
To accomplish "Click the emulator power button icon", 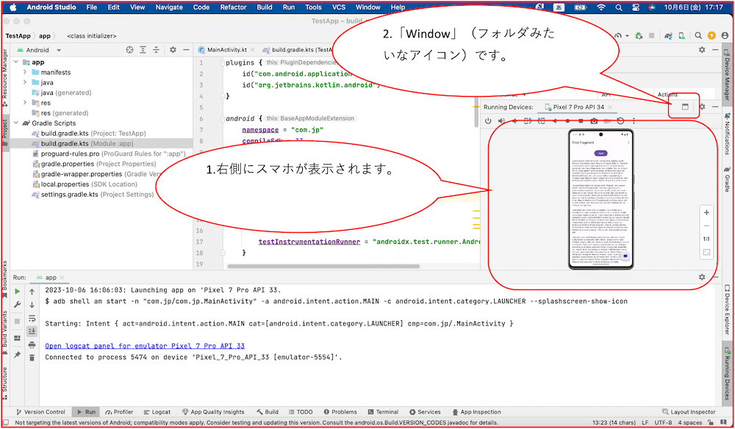I will [488, 120].
